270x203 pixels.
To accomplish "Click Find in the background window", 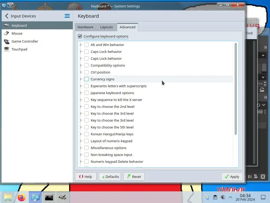I will pyautogui.click(x=249, y=33).
